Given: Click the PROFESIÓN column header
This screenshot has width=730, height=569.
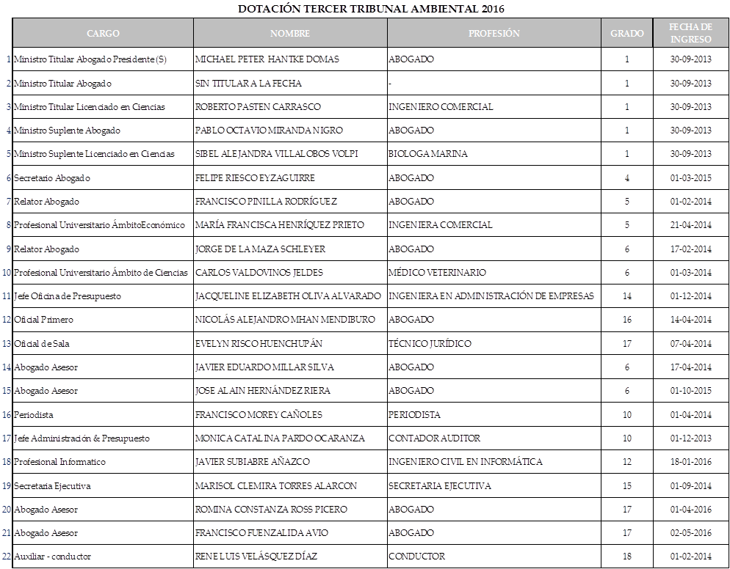Looking at the screenshot, I should coord(494,33).
